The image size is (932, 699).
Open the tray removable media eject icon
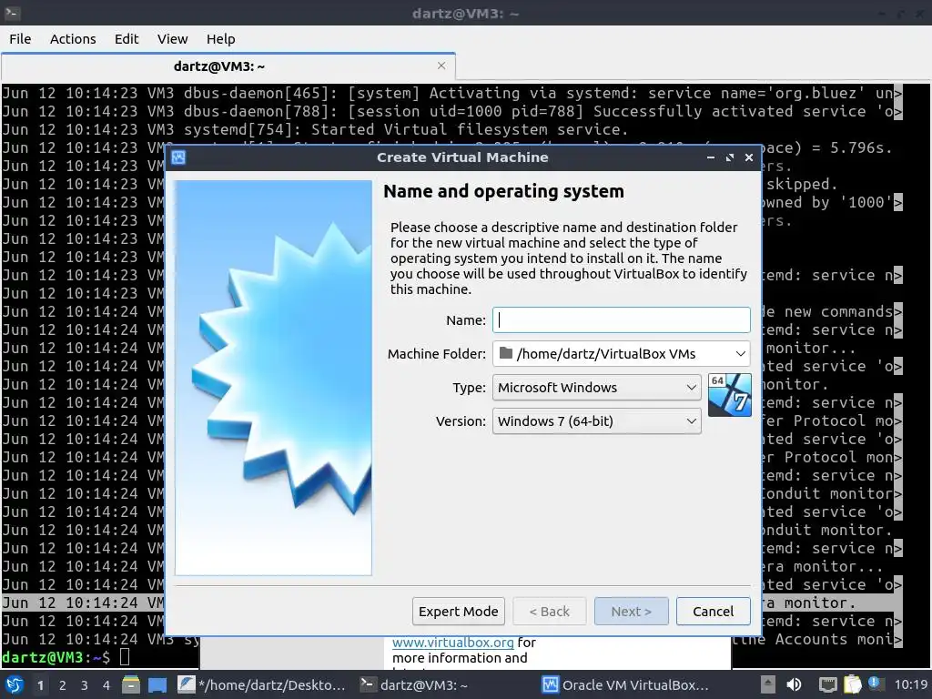click(768, 684)
